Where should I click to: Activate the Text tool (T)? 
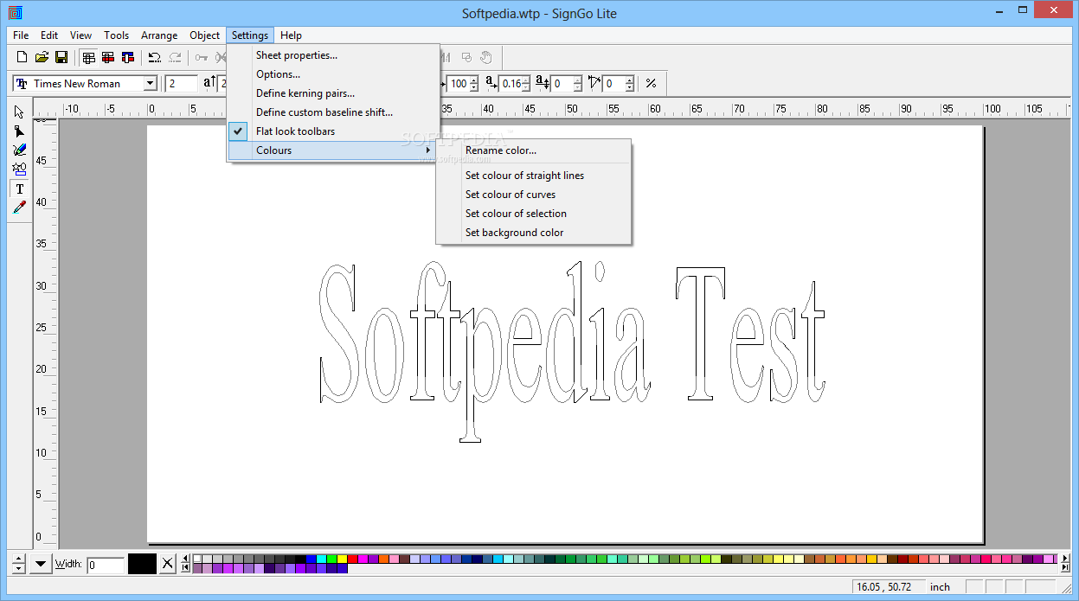pyautogui.click(x=19, y=189)
